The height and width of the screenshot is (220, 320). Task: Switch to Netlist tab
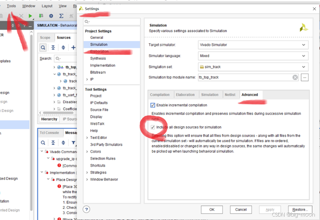click(230, 95)
